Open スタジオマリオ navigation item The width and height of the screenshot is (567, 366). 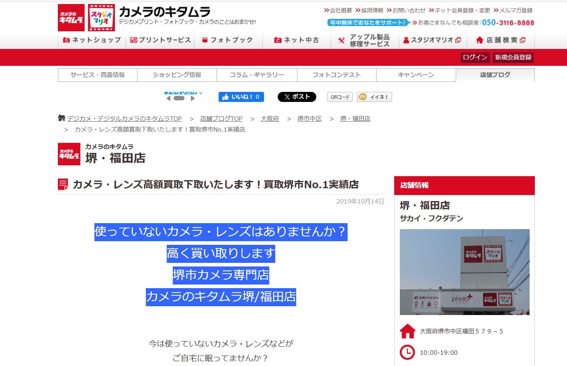[432, 40]
